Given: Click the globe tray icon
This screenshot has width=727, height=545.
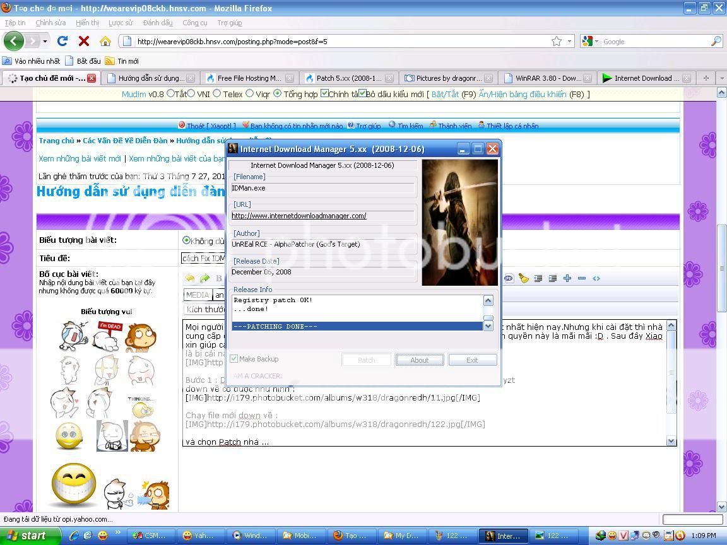Looking at the screenshot, I should [600, 536].
